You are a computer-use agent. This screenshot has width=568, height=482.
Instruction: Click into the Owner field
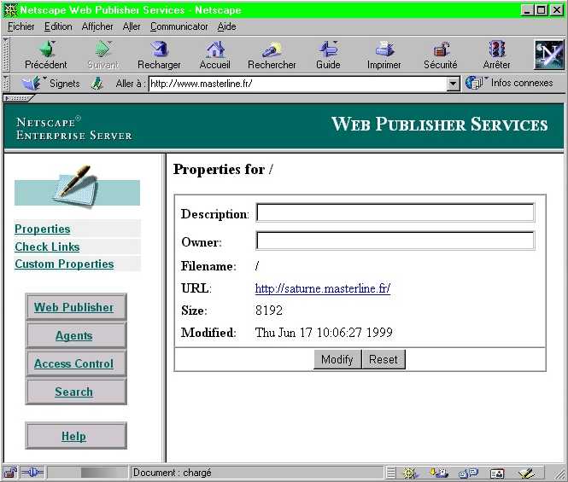(395, 241)
